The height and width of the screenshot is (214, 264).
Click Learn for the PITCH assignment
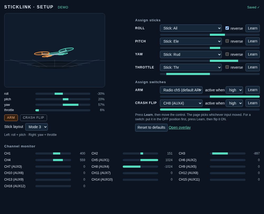coord(253,41)
